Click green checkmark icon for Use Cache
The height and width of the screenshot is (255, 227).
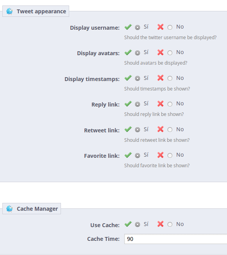click(128, 224)
